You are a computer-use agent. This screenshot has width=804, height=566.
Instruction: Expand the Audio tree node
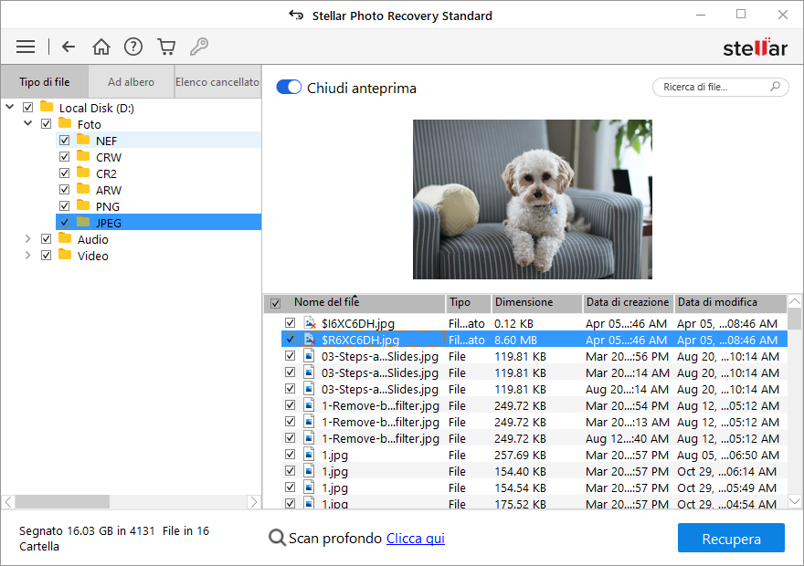[27, 238]
